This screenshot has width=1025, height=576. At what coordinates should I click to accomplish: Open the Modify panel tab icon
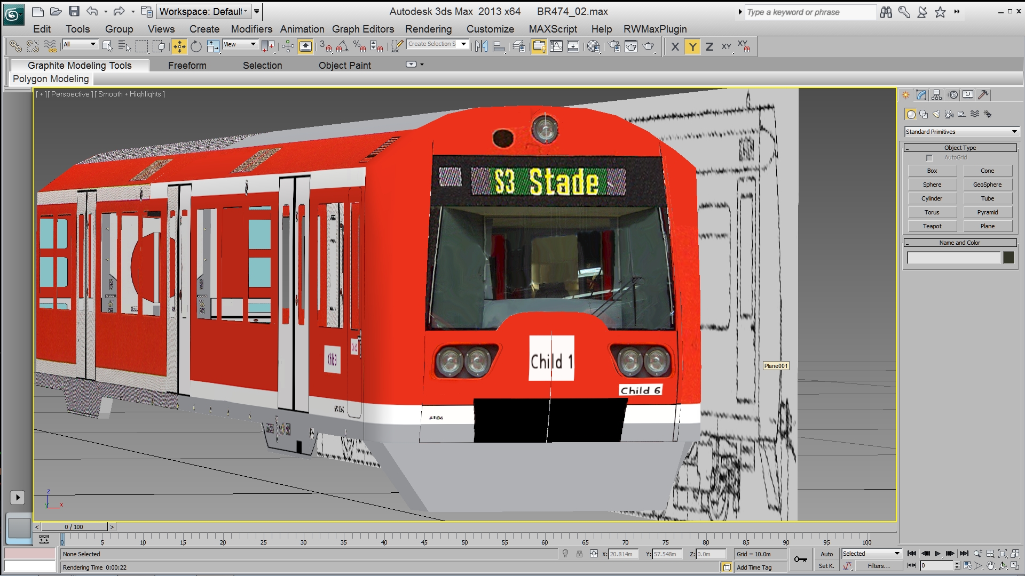tap(921, 95)
